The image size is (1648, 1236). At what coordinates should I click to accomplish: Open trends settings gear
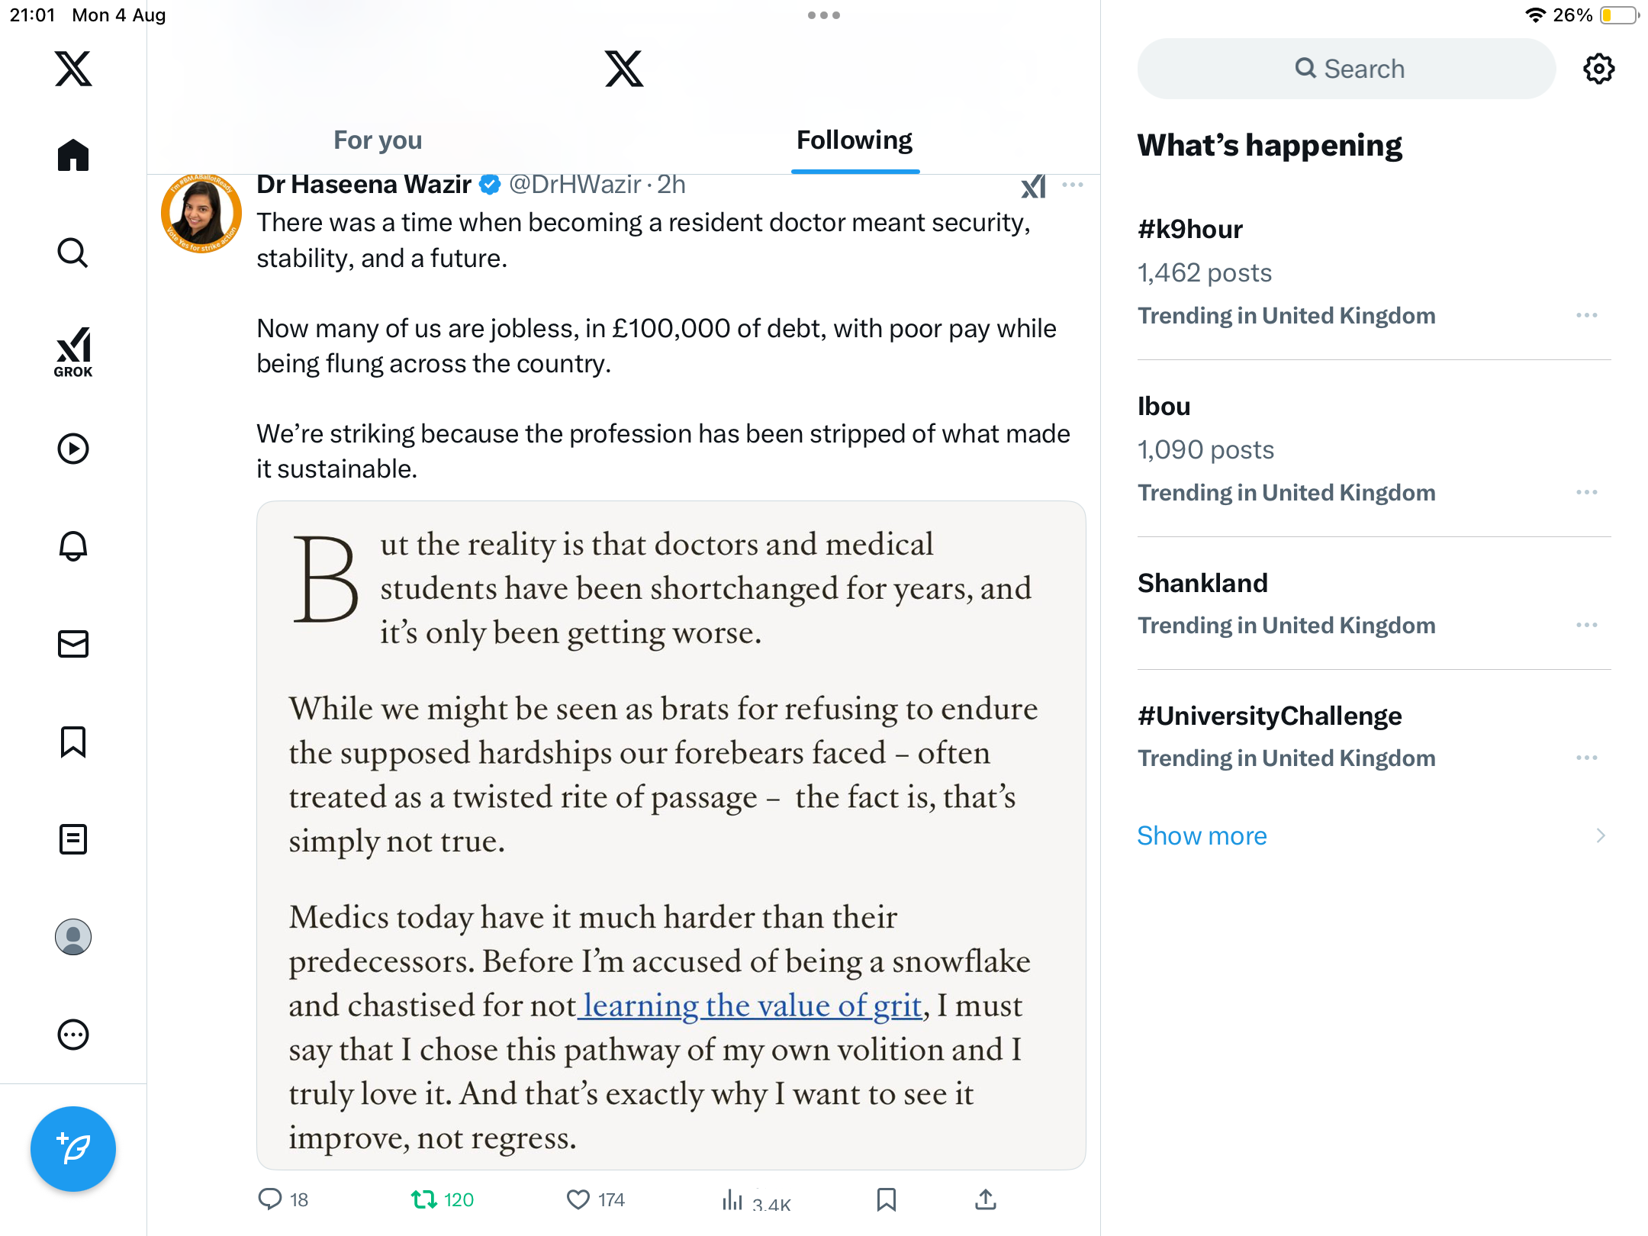point(1598,69)
